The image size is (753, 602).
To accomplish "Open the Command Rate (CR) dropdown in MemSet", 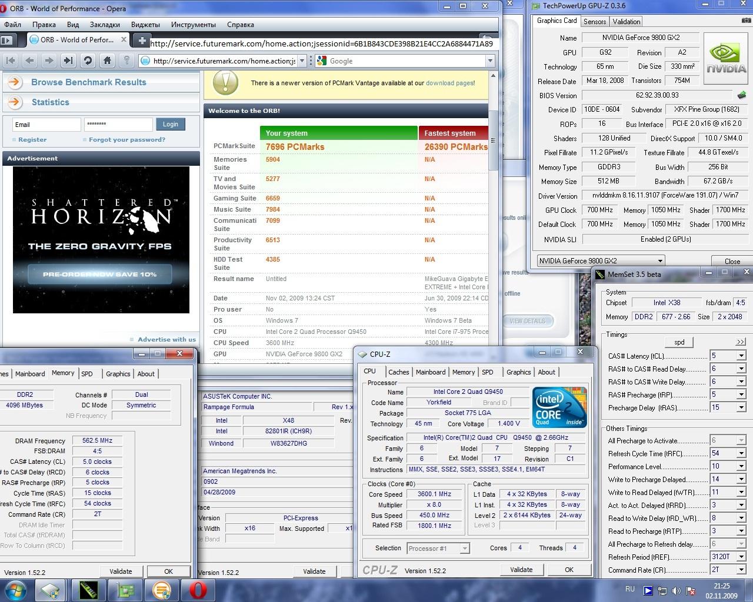I will click(741, 570).
